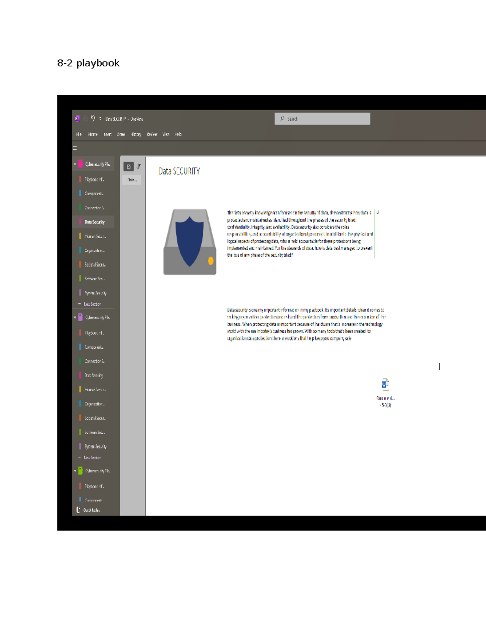
Task: Select the 'Data...' page in page list
Action: [x=132, y=179]
